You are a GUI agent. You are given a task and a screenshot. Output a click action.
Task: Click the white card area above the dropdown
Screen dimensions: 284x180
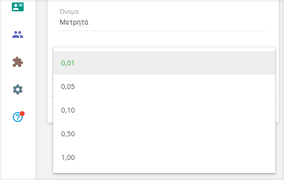coord(163,40)
